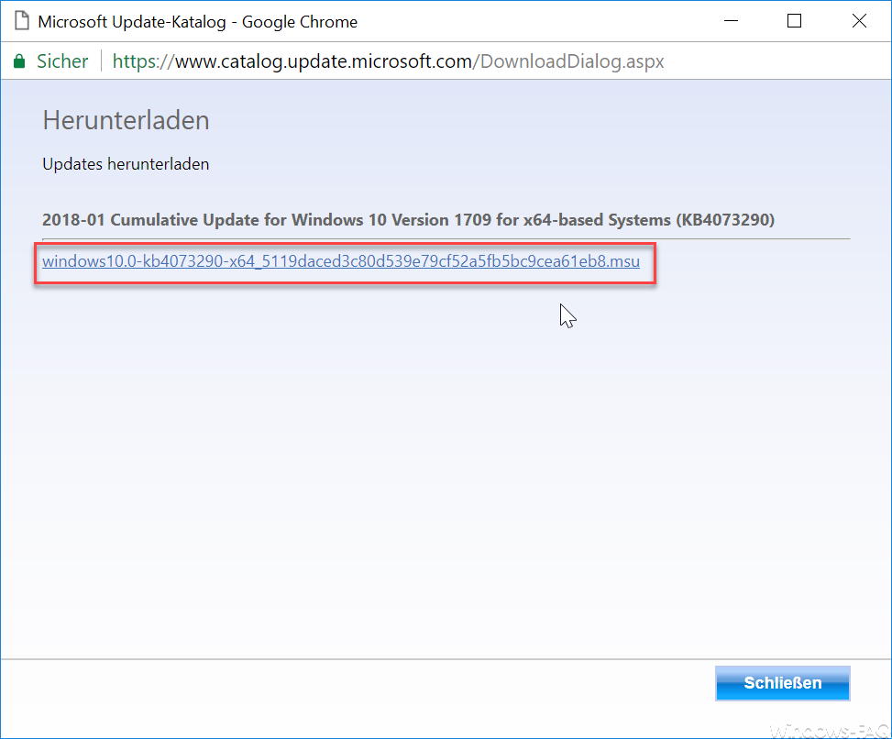892x739 pixels.
Task: Click the green lock security icon
Action: tap(19, 61)
